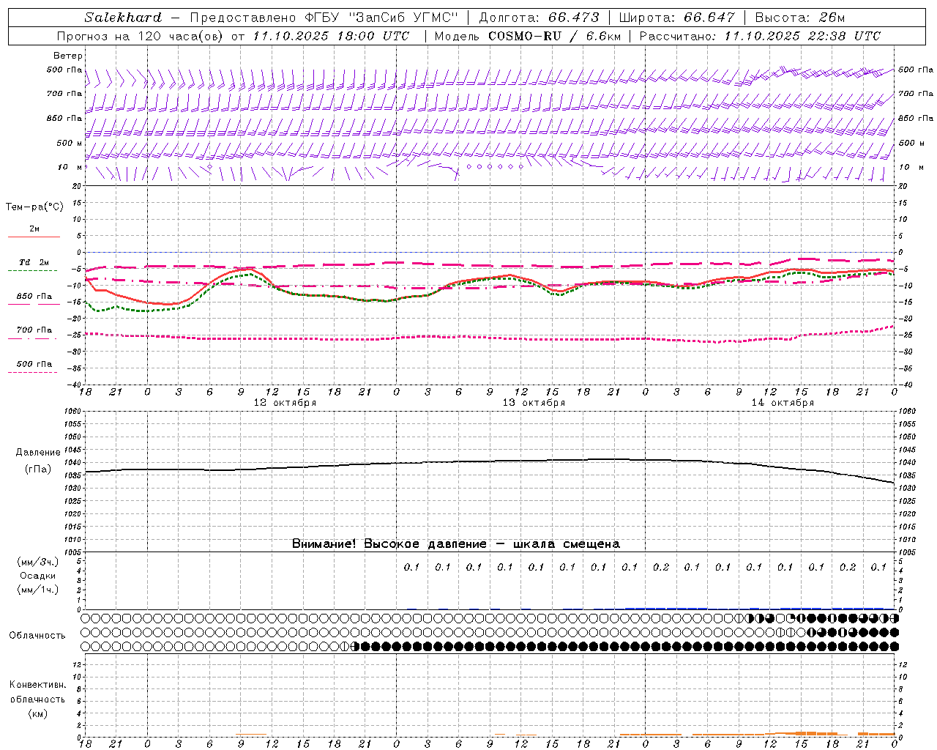The image size is (937, 750).
Task: Click the "12 октября" date label
Action: pos(285,403)
